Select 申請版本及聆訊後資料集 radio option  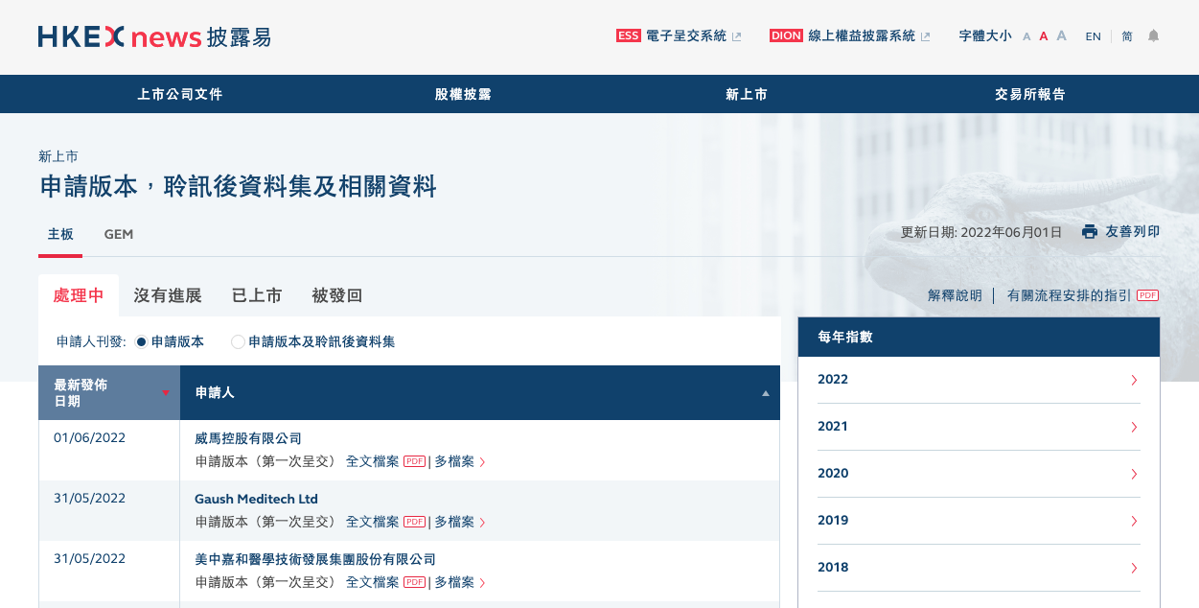239,341
